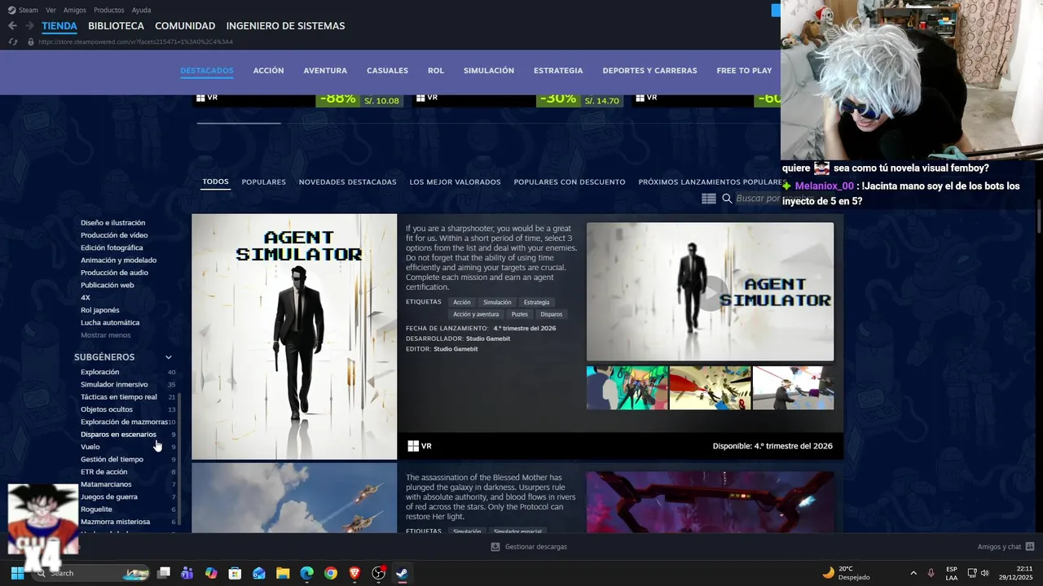Open the Agent Simulator cover image
The image size is (1043, 586).
294,337
